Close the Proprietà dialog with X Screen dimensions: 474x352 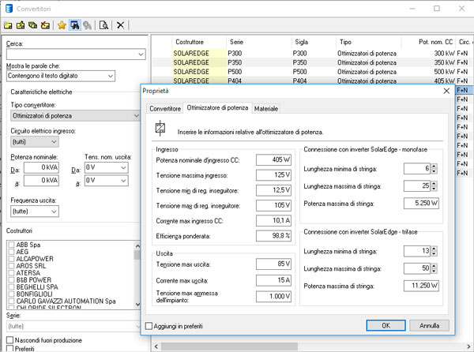[446, 91]
